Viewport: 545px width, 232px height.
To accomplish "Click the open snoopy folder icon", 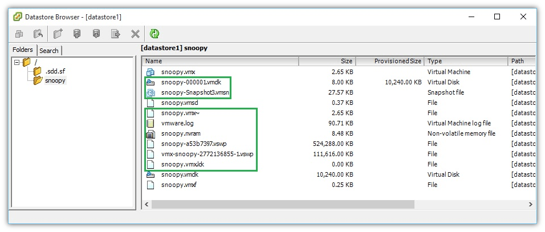I will click(x=38, y=81).
